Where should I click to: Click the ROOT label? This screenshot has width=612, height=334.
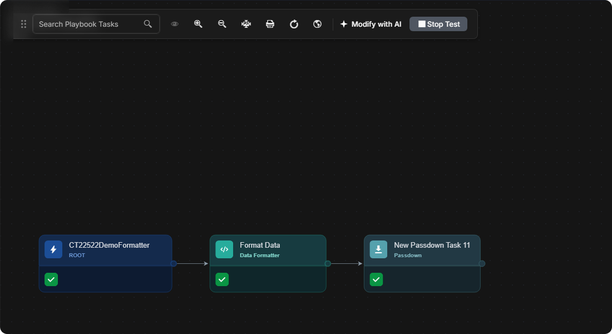pos(77,256)
